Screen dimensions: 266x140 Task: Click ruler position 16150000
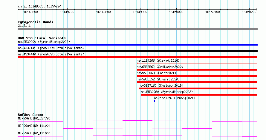(176, 12)
